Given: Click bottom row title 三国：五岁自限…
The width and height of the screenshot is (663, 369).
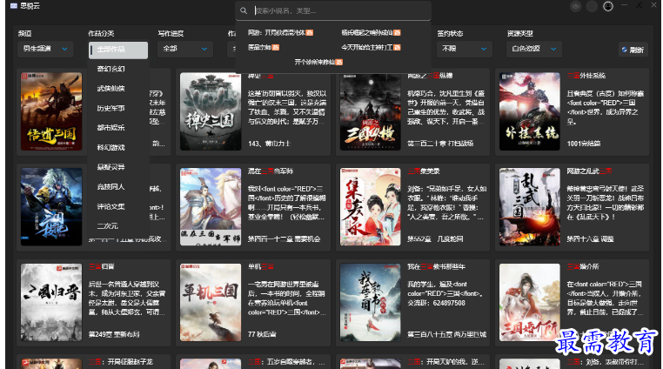Looking at the screenshot, I should 286,362.
